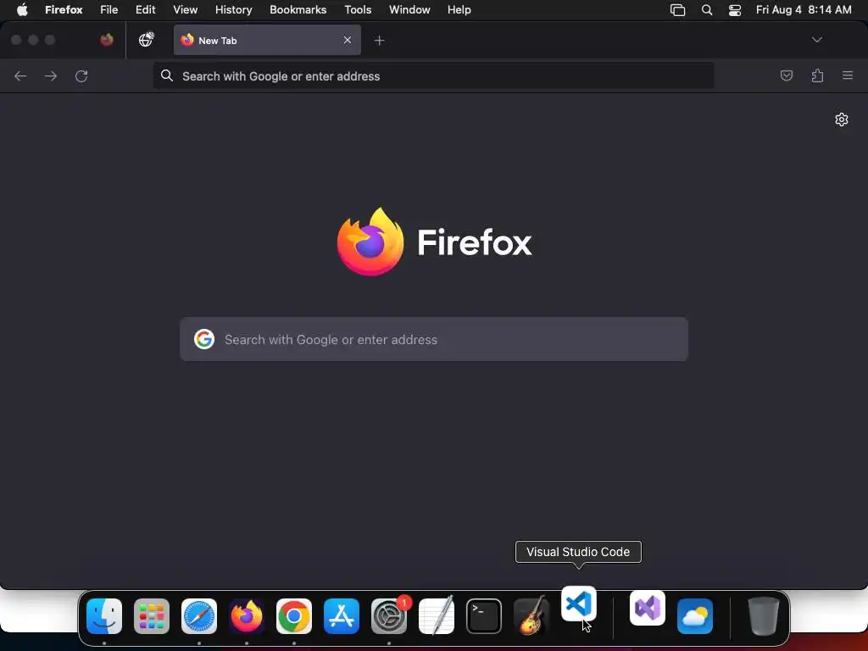Viewport: 868px width, 651px height.
Task: Open TextEdit from the Dock
Action: point(437,616)
